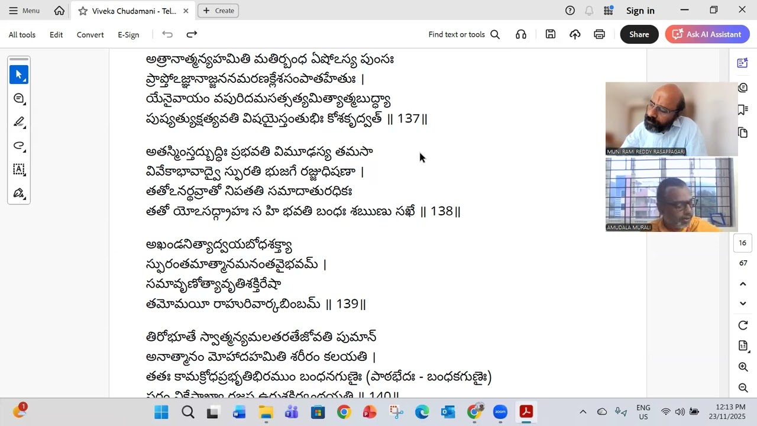The height and width of the screenshot is (426, 757).
Task: Click Find text or tools search
Action: [x=464, y=34]
